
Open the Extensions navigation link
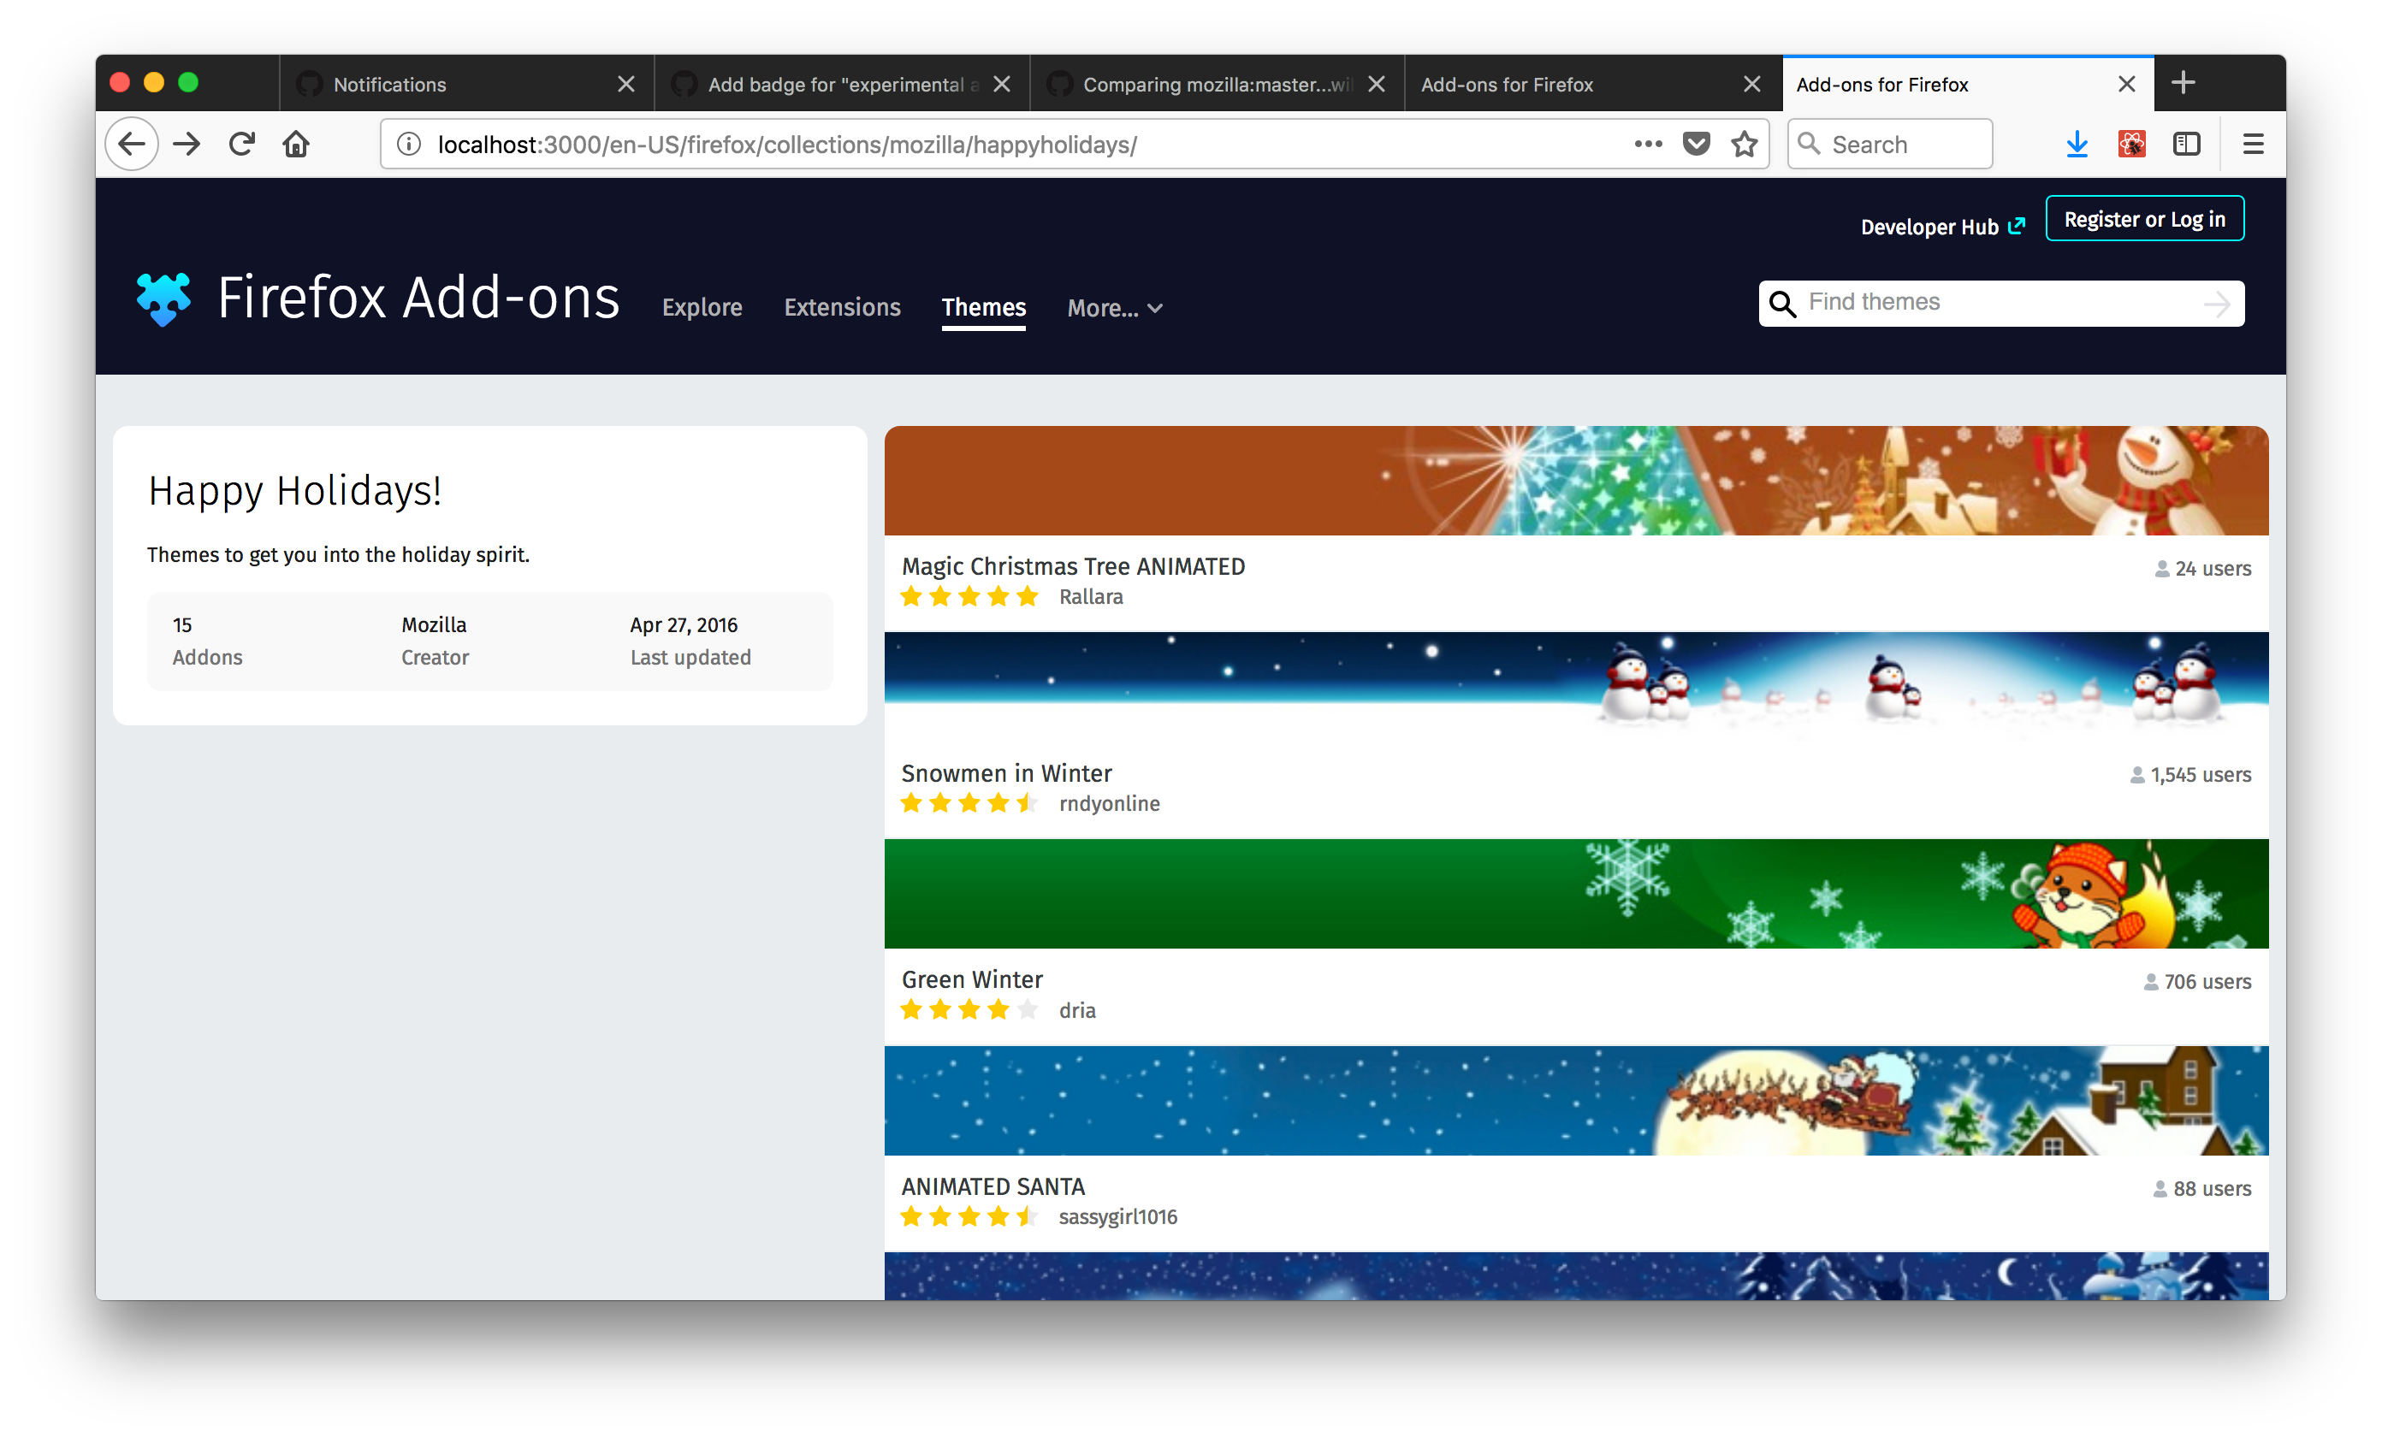coord(842,307)
